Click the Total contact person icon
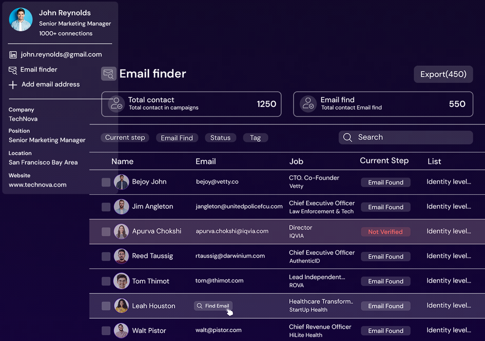This screenshot has width=485, height=341. pyautogui.click(x=116, y=103)
